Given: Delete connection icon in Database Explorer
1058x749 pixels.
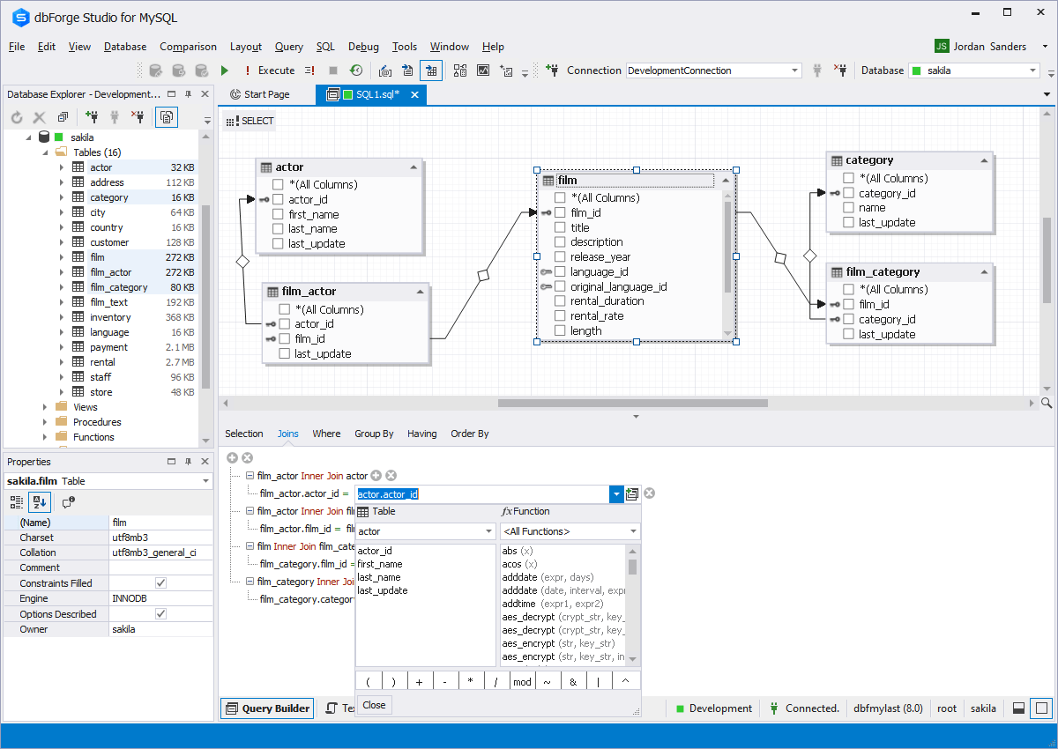Looking at the screenshot, I should coord(138,116).
